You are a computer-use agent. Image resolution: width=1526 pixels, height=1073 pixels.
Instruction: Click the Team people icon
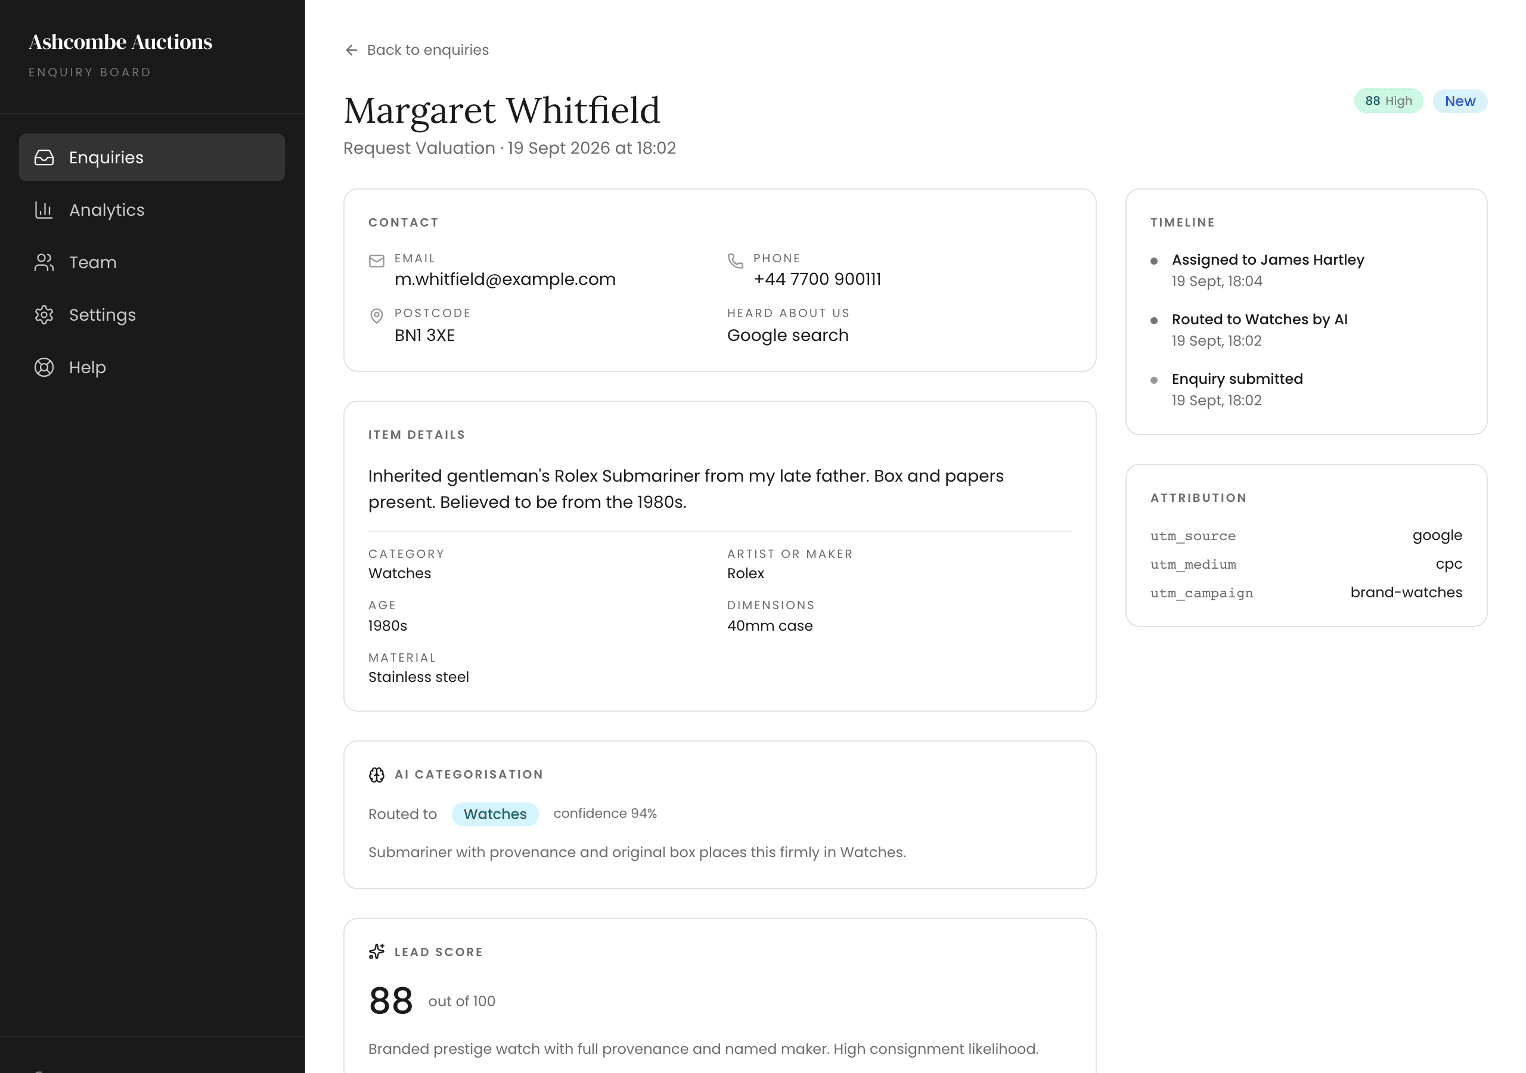pyautogui.click(x=44, y=263)
